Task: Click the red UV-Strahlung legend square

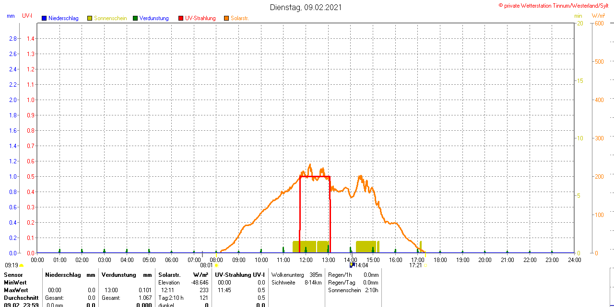Action: click(x=181, y=18)
